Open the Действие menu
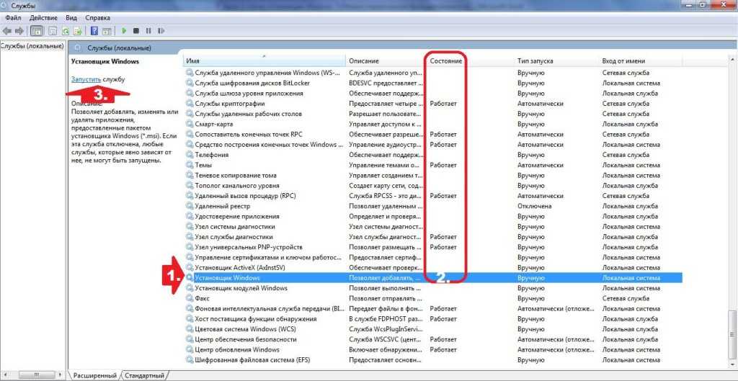This screenshot has width=738, height=381. click(43, 18)
